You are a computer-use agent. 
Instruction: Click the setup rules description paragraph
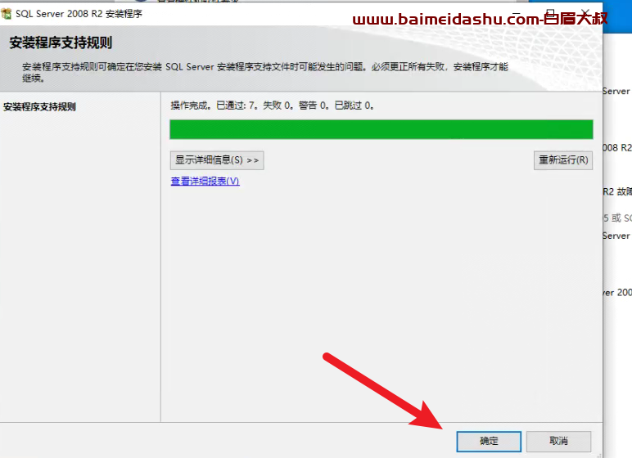pos(265,72)
